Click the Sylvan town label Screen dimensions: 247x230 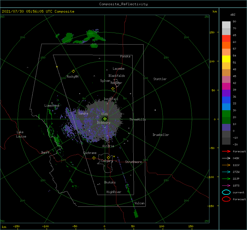click(x=105, y=81)
